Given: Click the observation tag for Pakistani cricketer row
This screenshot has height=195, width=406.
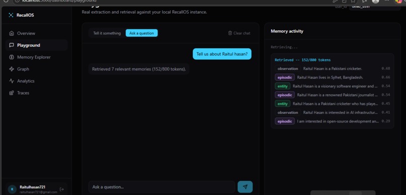Looking at the screenshot, I should coord(288,69).
